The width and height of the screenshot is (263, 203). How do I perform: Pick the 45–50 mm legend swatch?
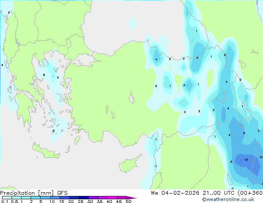(122, 198)
